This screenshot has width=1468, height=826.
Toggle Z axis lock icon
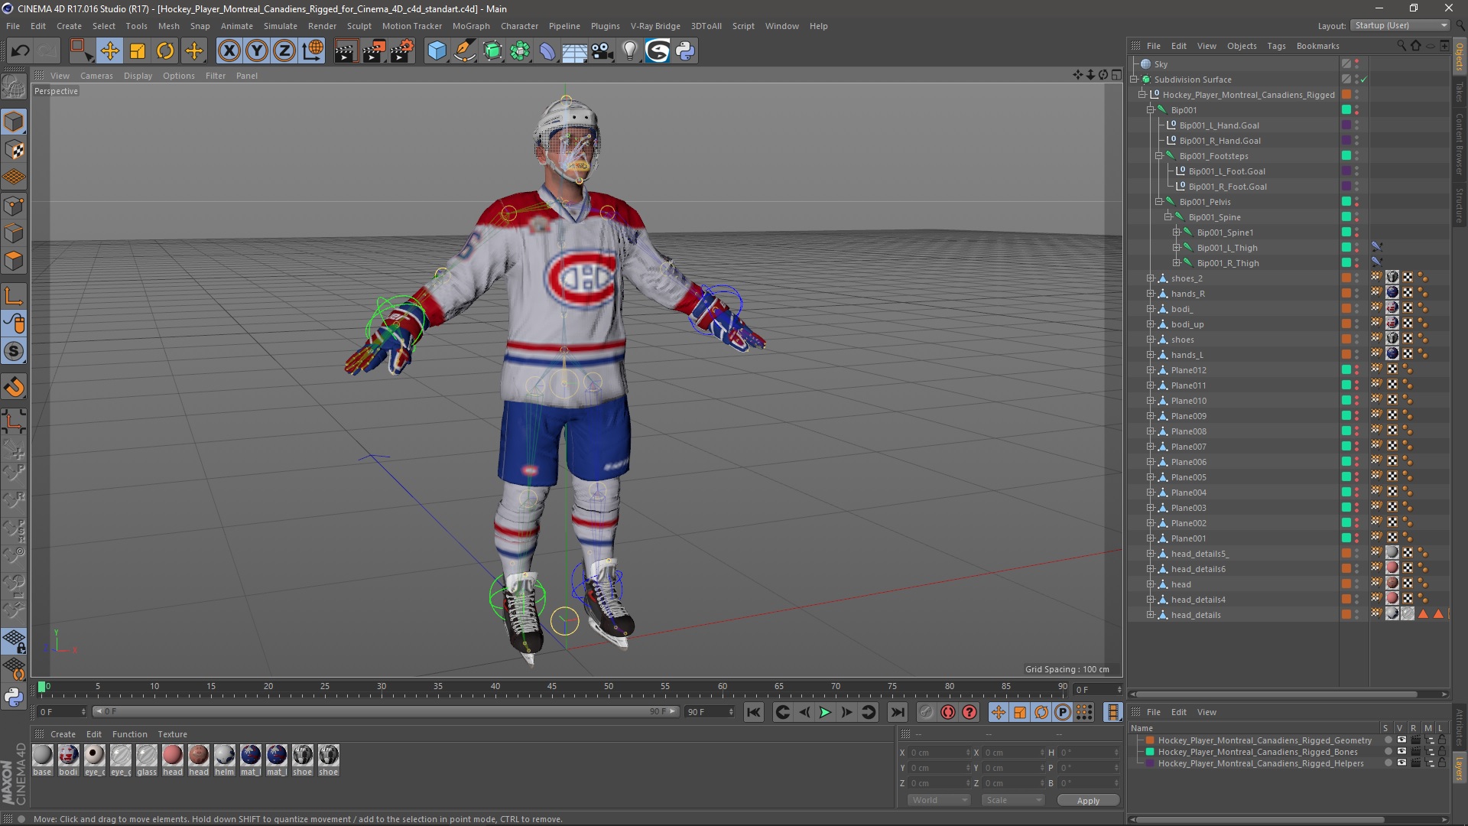pos(284,51)
